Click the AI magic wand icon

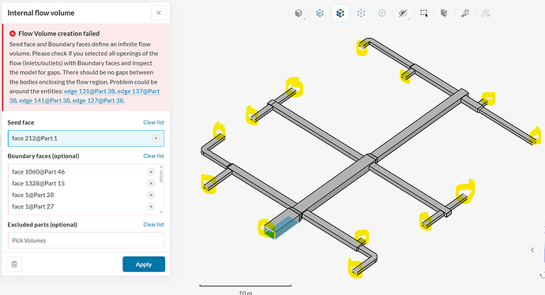click(486, 13)
